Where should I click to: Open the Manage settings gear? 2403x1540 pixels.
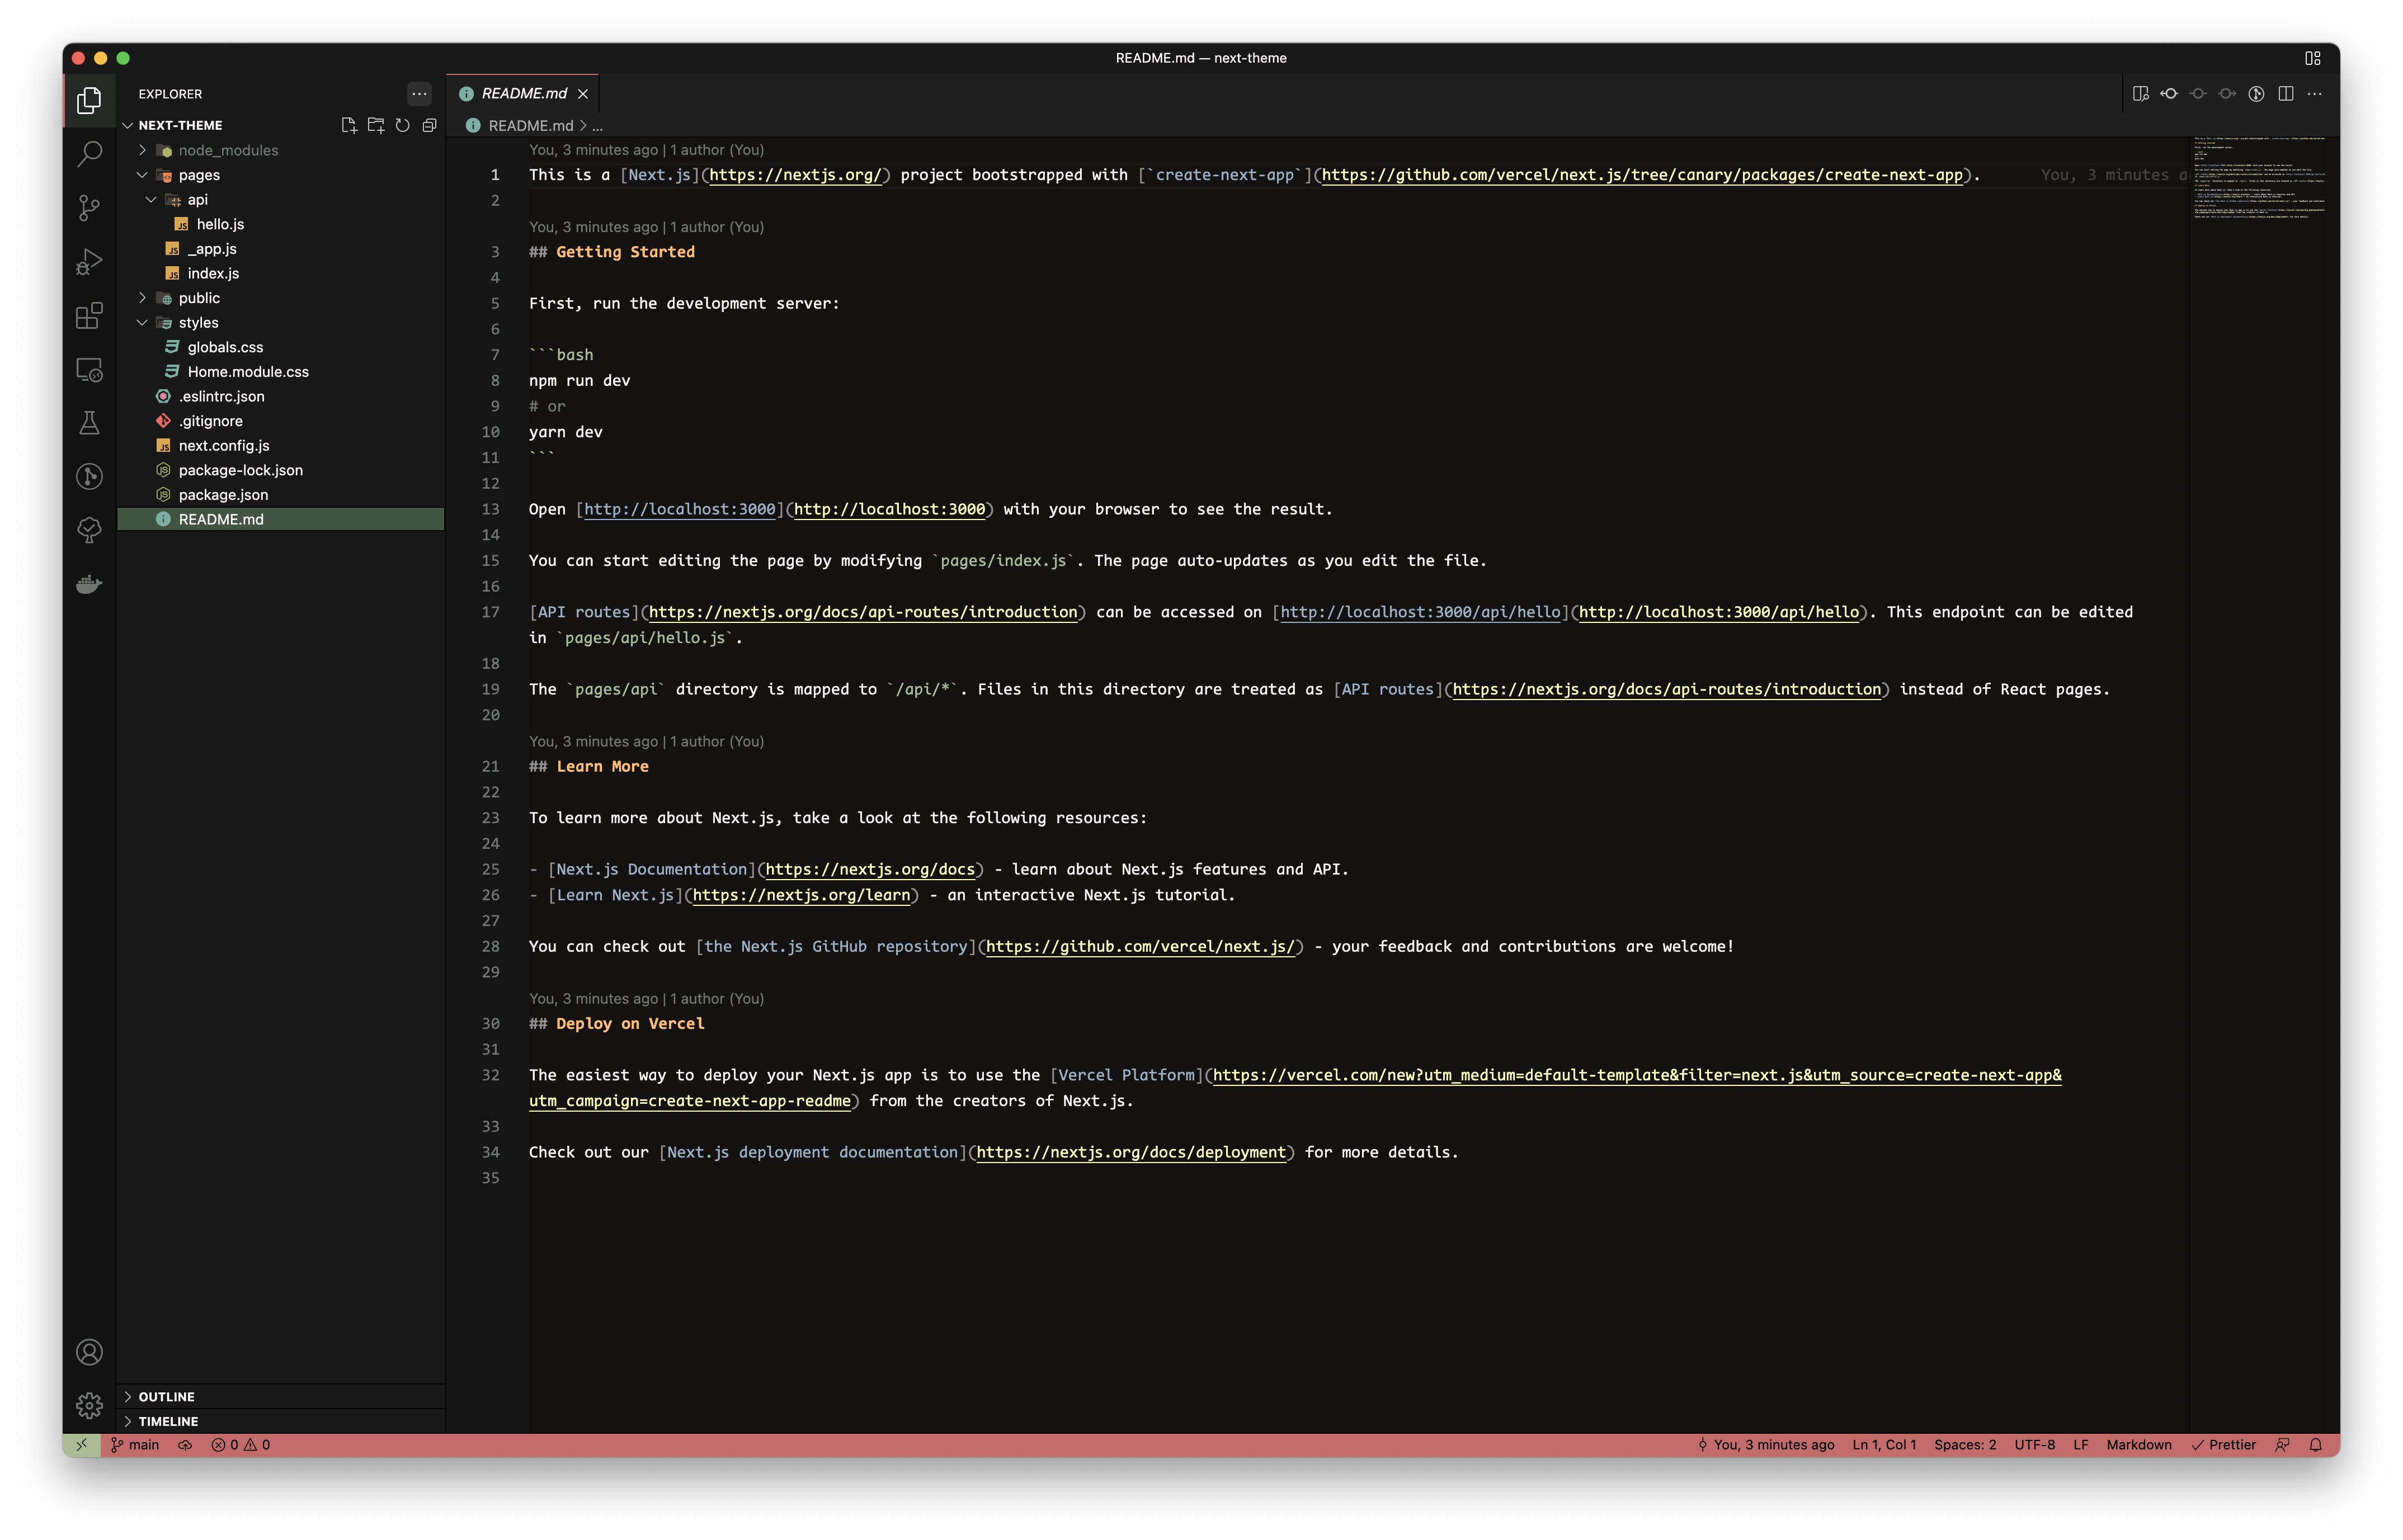click(89, 1405)
